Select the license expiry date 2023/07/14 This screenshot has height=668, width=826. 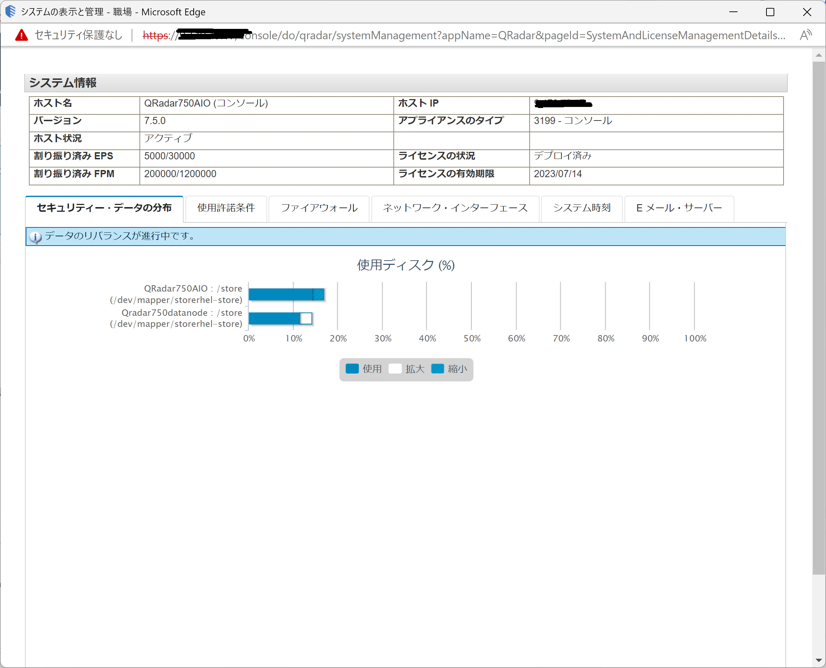pos(558,174)
